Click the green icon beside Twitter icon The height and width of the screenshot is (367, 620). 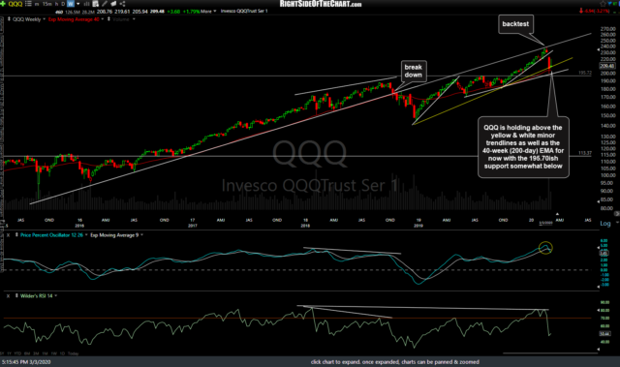pos(616,4)
